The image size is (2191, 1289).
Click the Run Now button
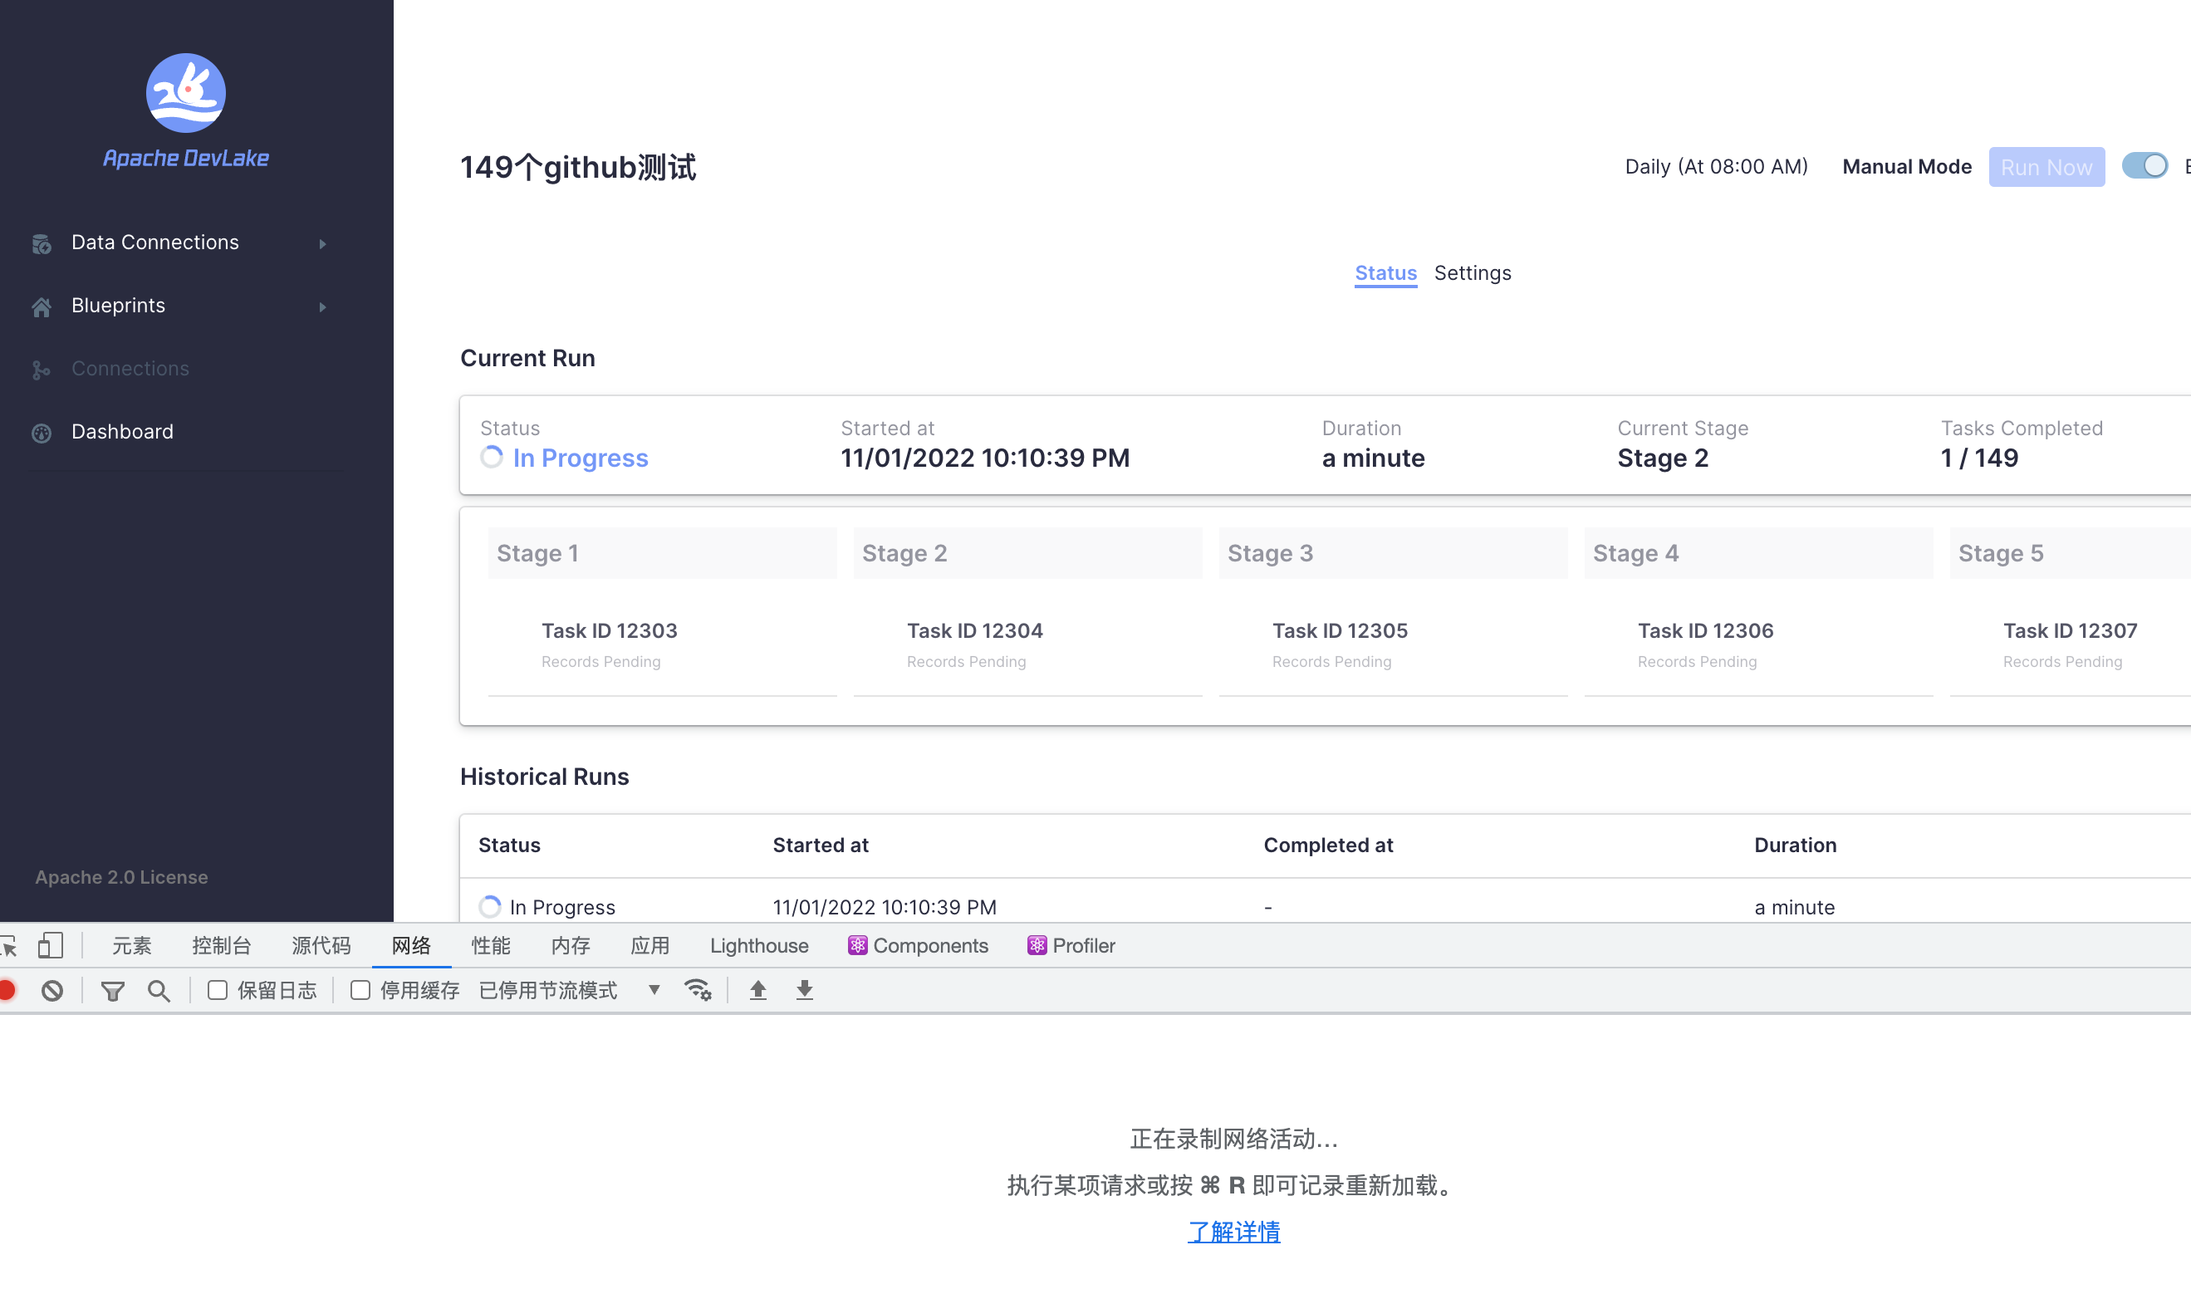pyautogui.click(x=2046, y=167)
